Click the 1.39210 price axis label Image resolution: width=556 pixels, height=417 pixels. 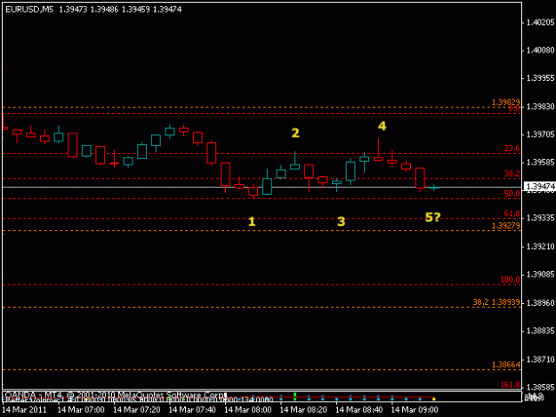(540, 246)
